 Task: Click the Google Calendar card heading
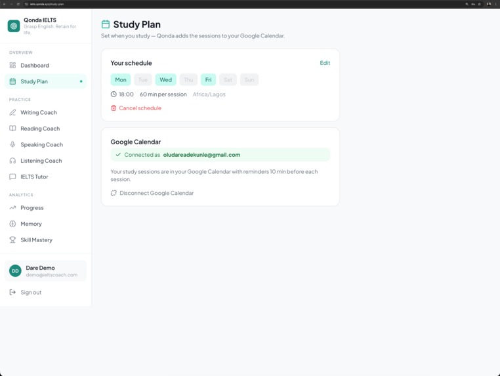click(x=136, y=142)
